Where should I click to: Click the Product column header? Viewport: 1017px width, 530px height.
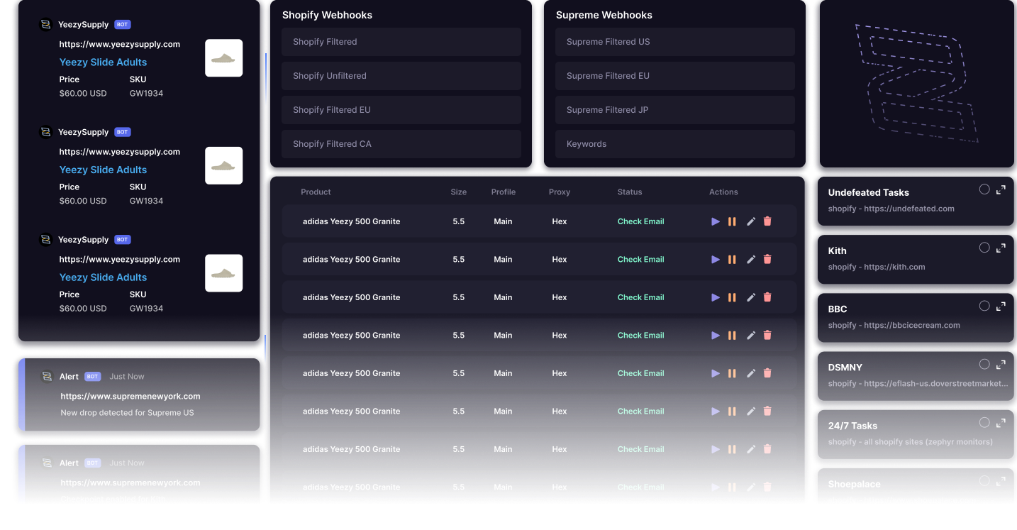point(316,192)
